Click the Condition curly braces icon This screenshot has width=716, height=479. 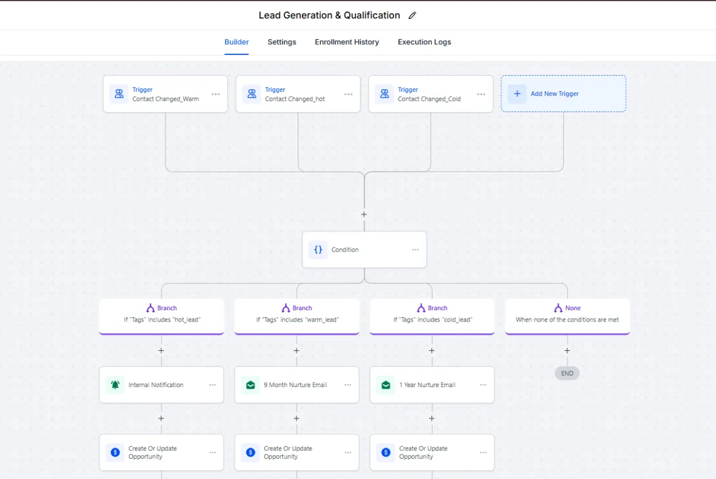coord(317,250)
